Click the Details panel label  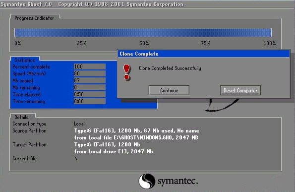[x=21, y=117]
